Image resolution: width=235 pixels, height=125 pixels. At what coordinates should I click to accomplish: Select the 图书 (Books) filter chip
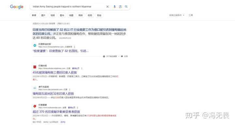62,15
